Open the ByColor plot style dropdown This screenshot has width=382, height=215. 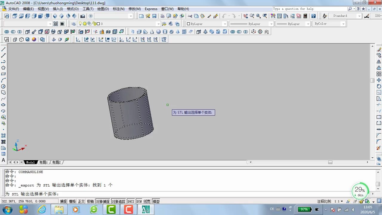[343, 24]
